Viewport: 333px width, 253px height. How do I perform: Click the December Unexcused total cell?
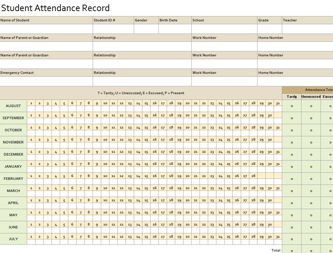(311, 155)
